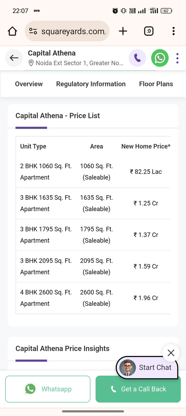Tap the browser home icon
This screenshot has height=416, width=186.
click(12, 31)
